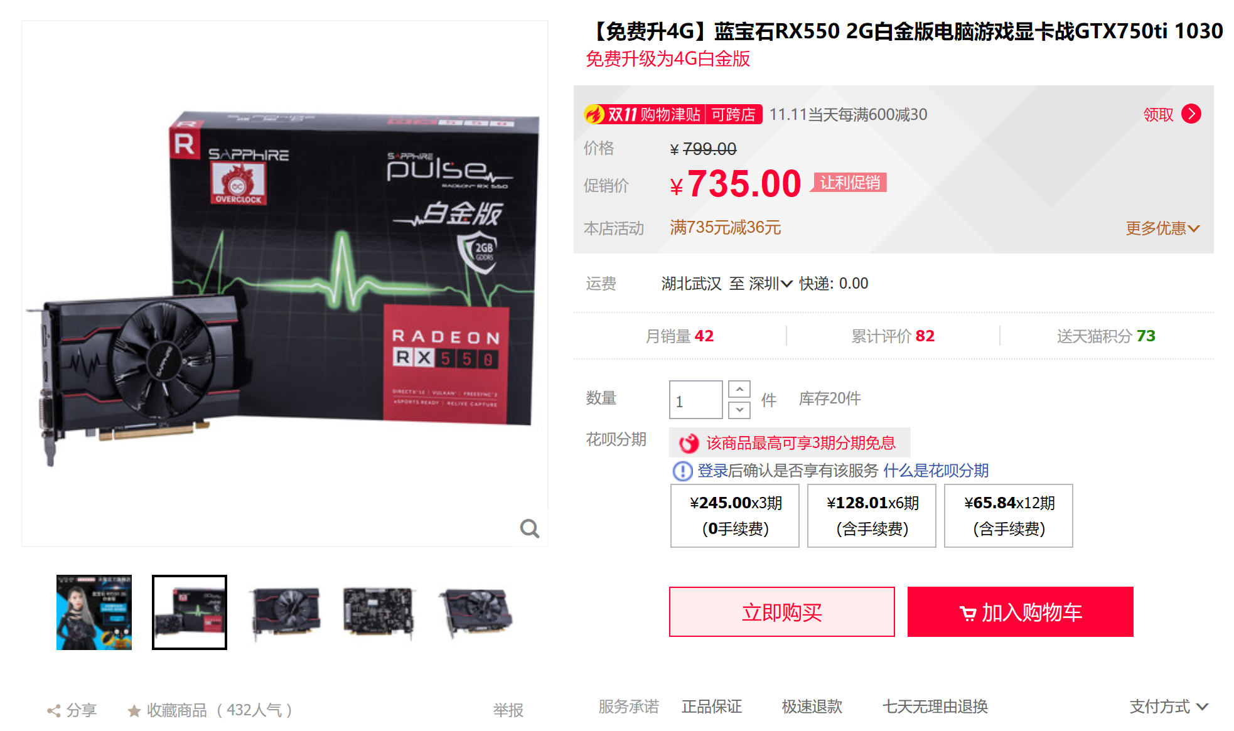Select the ¥245.00x3期 installment option

tap(735, 516)
